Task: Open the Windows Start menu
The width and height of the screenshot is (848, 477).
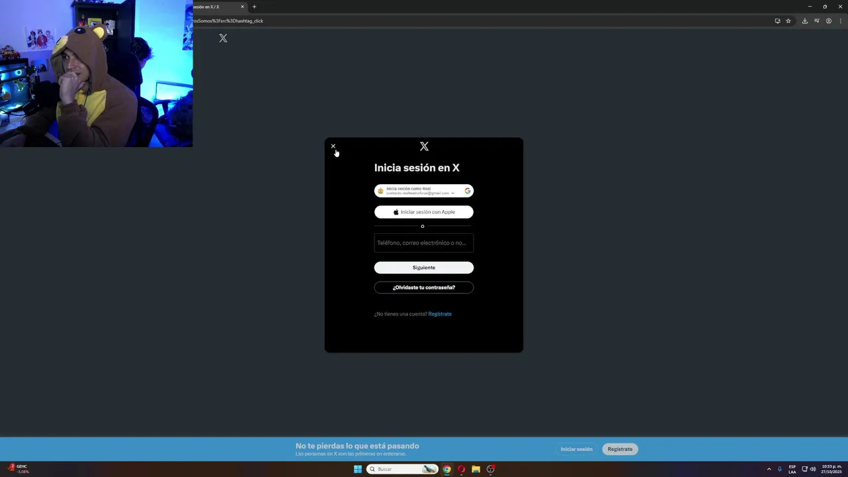Action: click(358, 469)
